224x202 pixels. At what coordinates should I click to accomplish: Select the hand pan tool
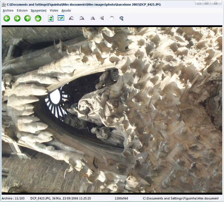pos(112,18)
